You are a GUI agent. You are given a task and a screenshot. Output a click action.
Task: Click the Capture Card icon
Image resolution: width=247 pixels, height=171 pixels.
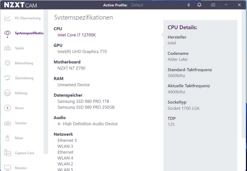pos(7,153)
